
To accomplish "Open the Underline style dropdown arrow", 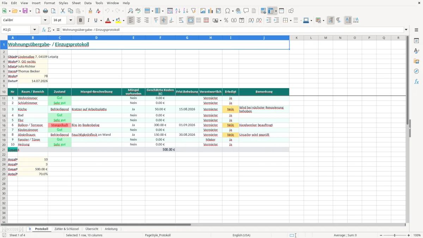I will pyautogui.click(x=101, y=20).
